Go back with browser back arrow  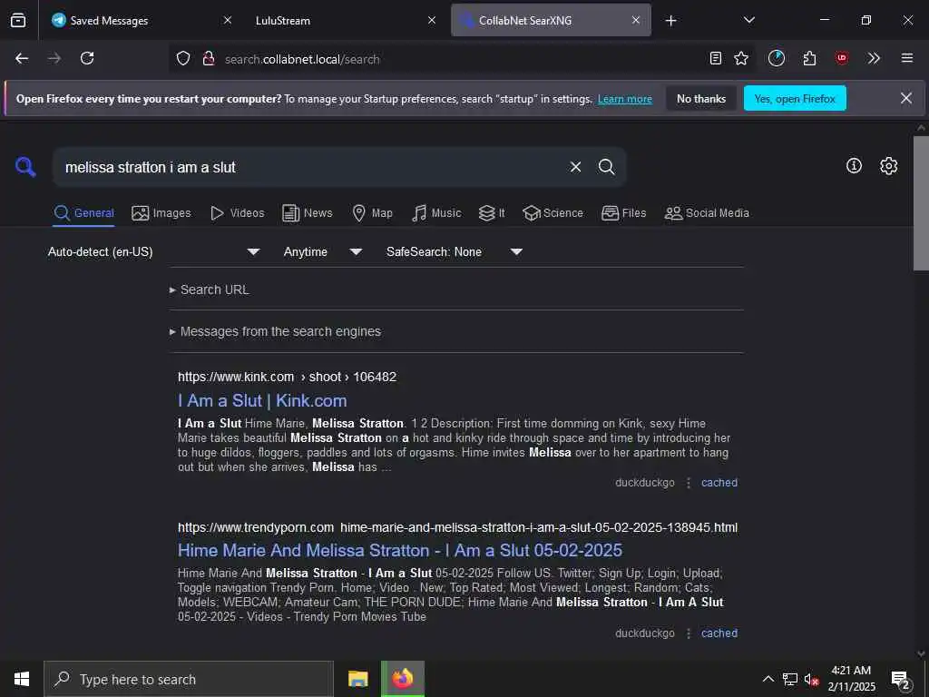coord(22,58)
